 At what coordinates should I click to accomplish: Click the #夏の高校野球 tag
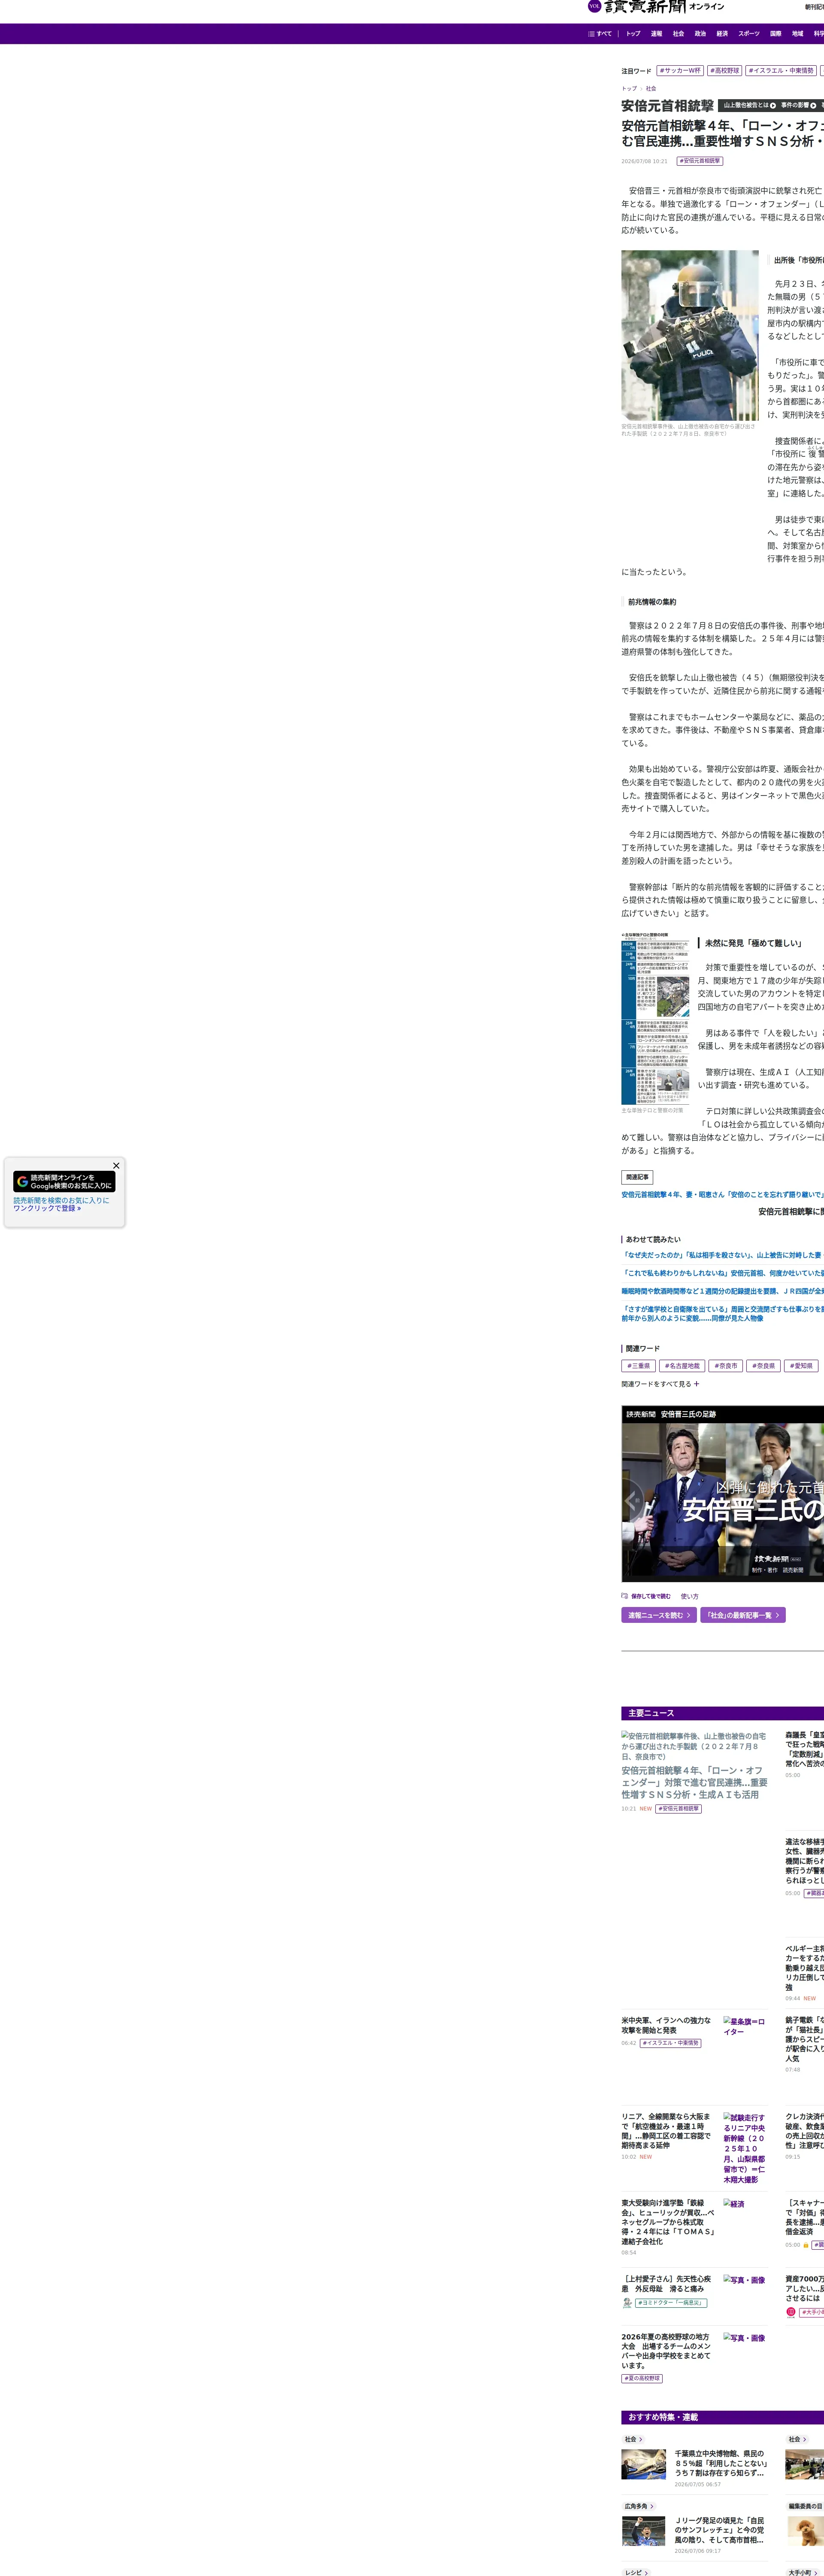coord(642,2378)
